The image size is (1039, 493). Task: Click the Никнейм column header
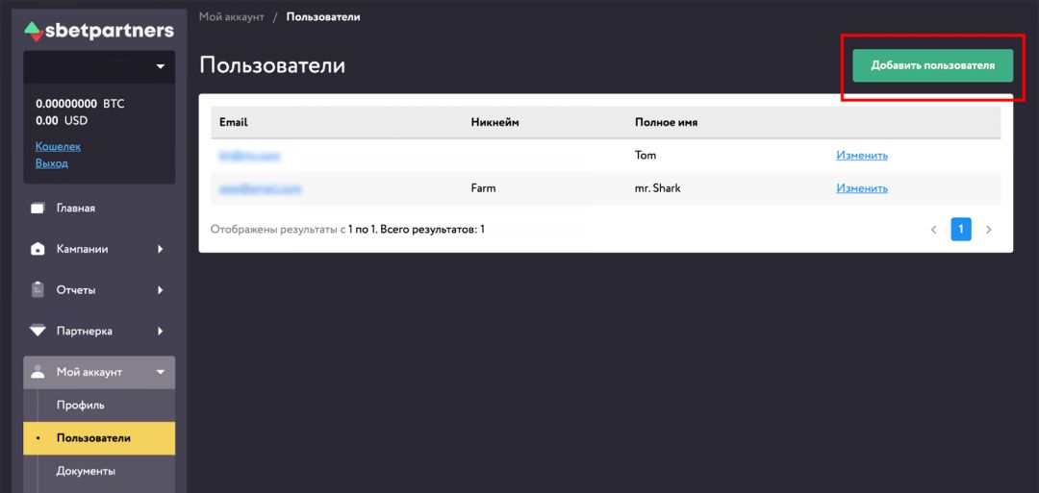coord(494,122)
